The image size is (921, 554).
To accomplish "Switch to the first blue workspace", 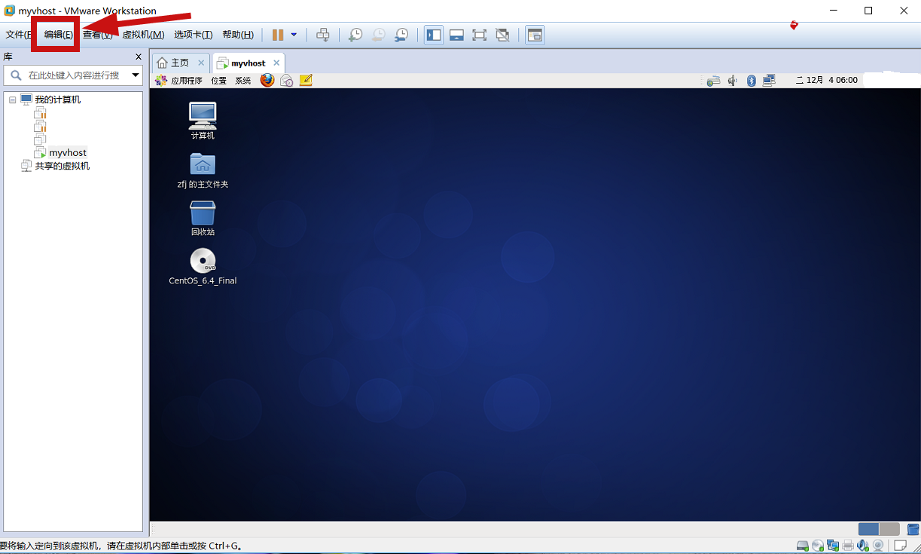I will [868, 529].
